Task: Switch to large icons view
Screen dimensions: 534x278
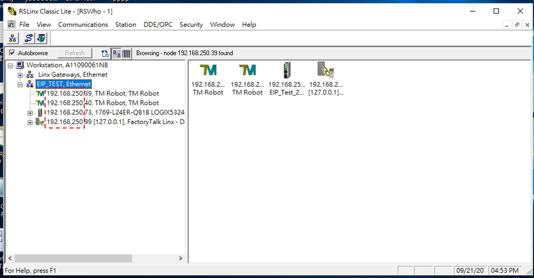Action: (117, 53)
